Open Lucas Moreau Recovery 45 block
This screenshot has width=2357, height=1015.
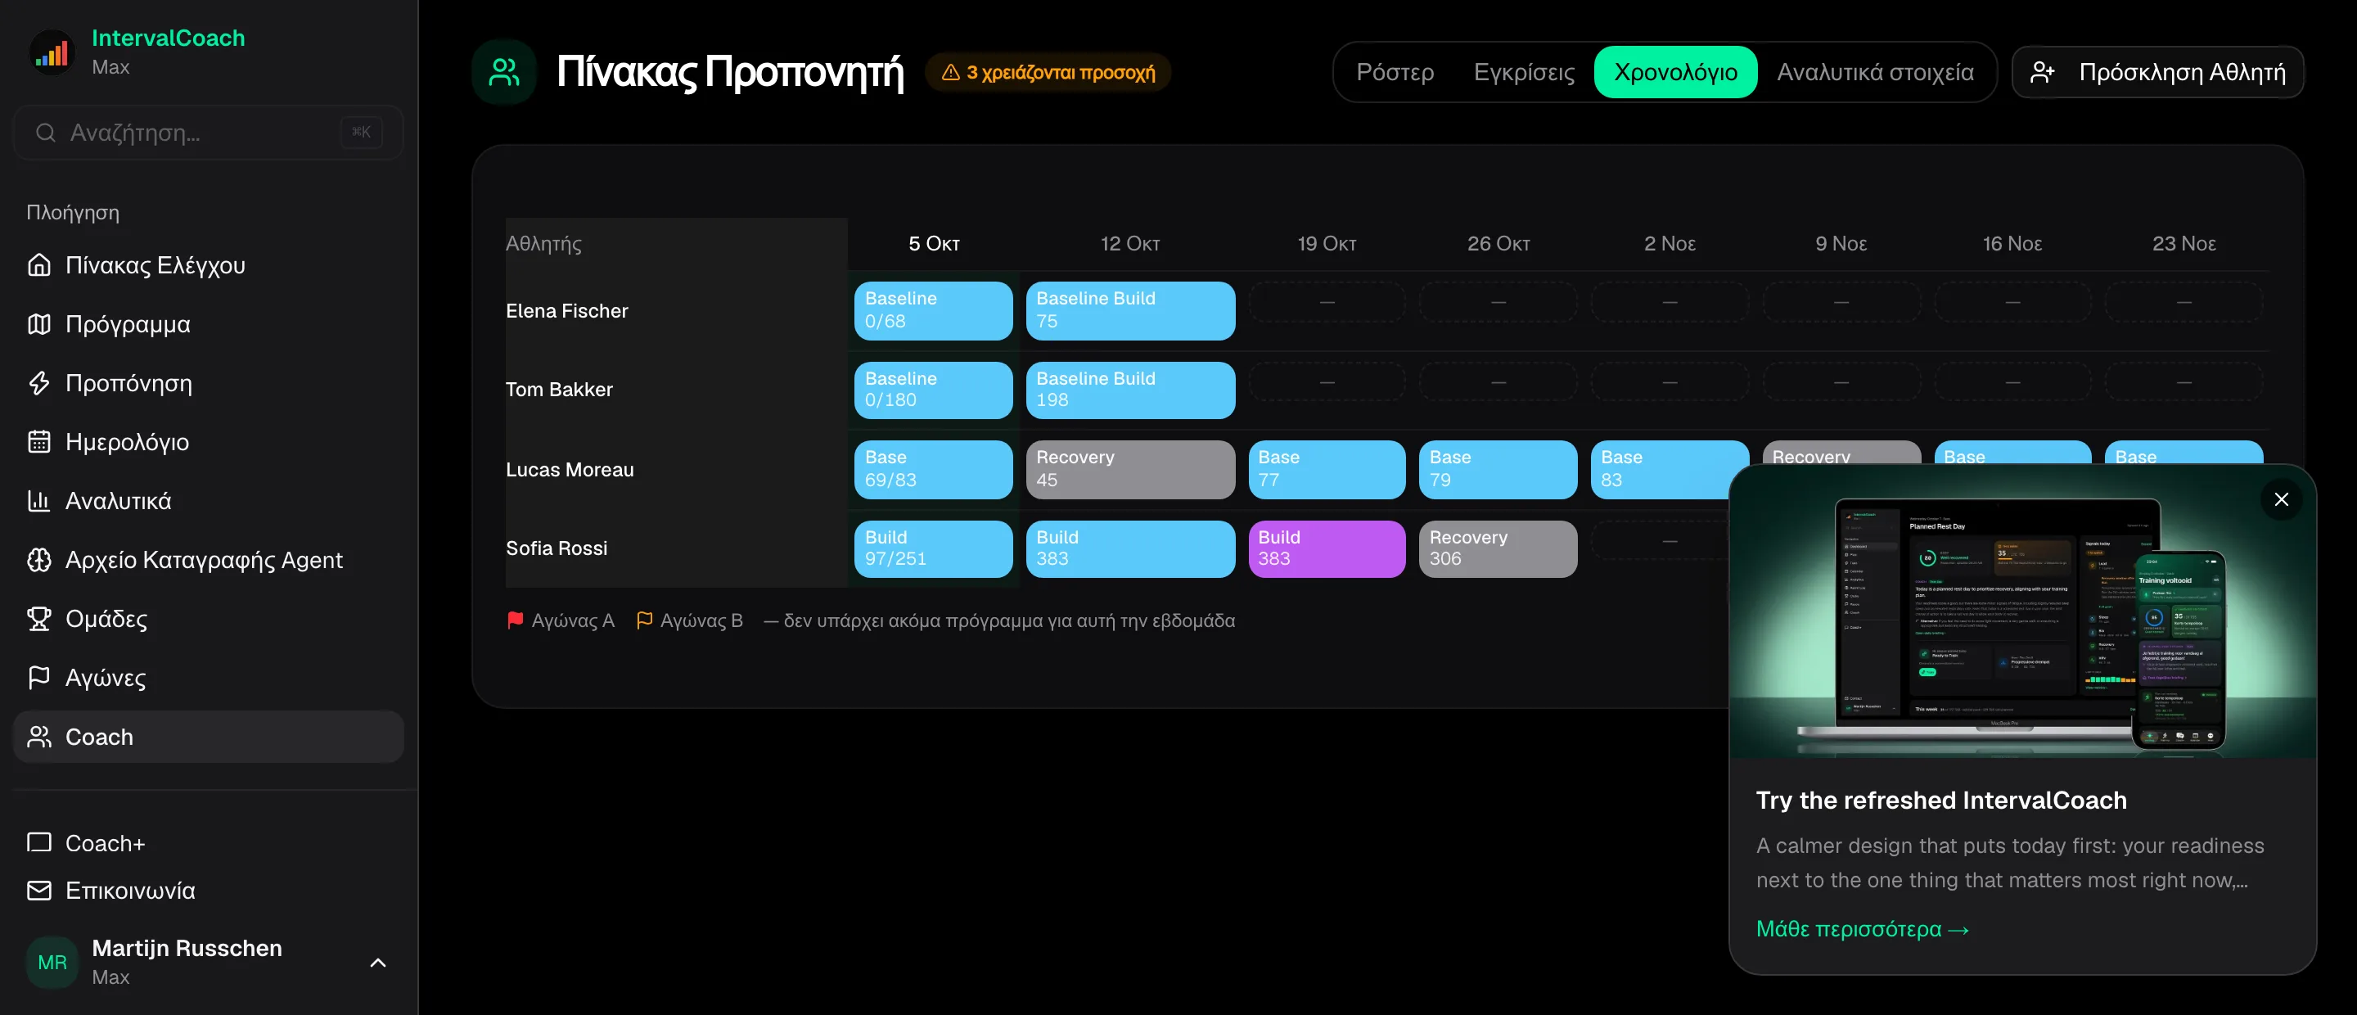click(x=1129, y=468)
